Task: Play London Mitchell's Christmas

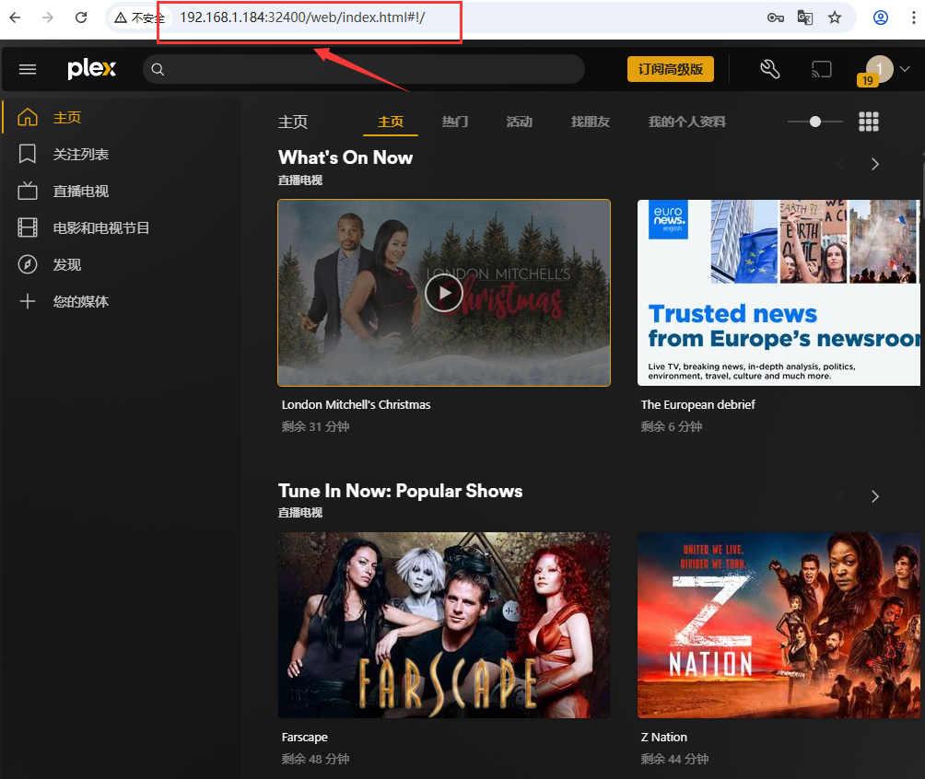Action: [444, 293]
